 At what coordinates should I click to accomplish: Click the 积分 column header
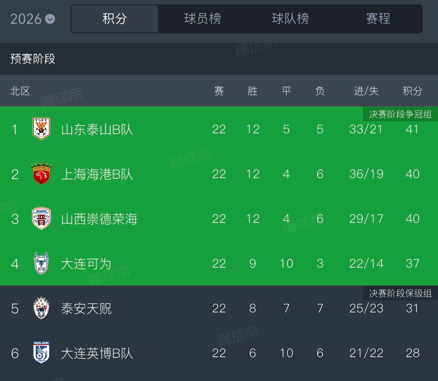tap(412, 91)
